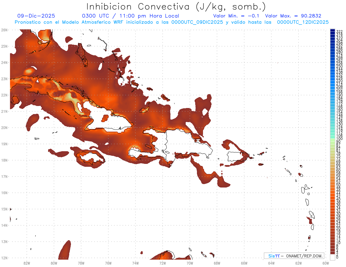
Task: Click the light green 100 colorbar swatch
Action: (332, 139)
